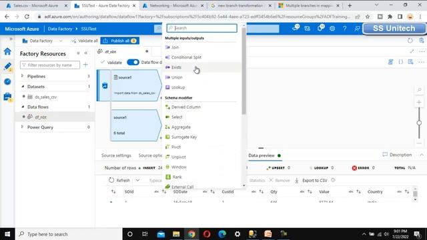Choose the Pivot transformation
The image size is (427, 240).
pos(176,147)
